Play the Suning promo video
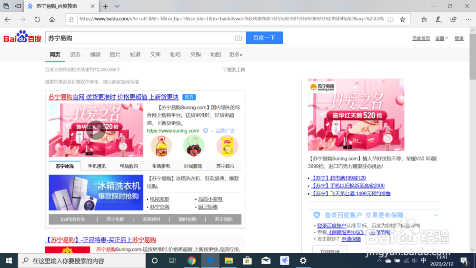 click(96, 130)
